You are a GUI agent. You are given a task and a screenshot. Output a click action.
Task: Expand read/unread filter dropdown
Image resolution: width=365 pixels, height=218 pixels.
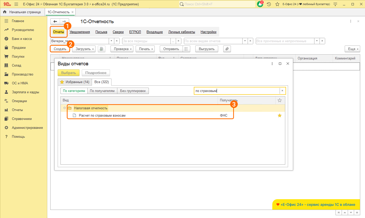click(x=317, y=41)
